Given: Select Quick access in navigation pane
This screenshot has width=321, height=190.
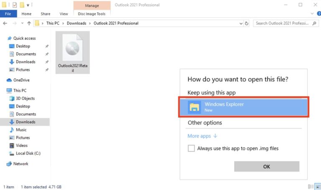Looking at the screenshot, I should [x=24, y=39].
